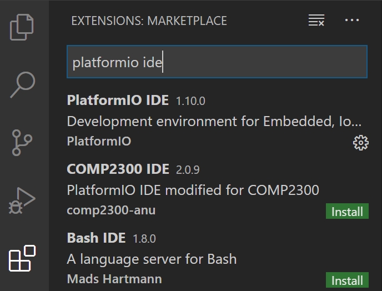Open the PlatformIO IDE extension title
The width and height of the screenshot is (382, 291).
118,101
